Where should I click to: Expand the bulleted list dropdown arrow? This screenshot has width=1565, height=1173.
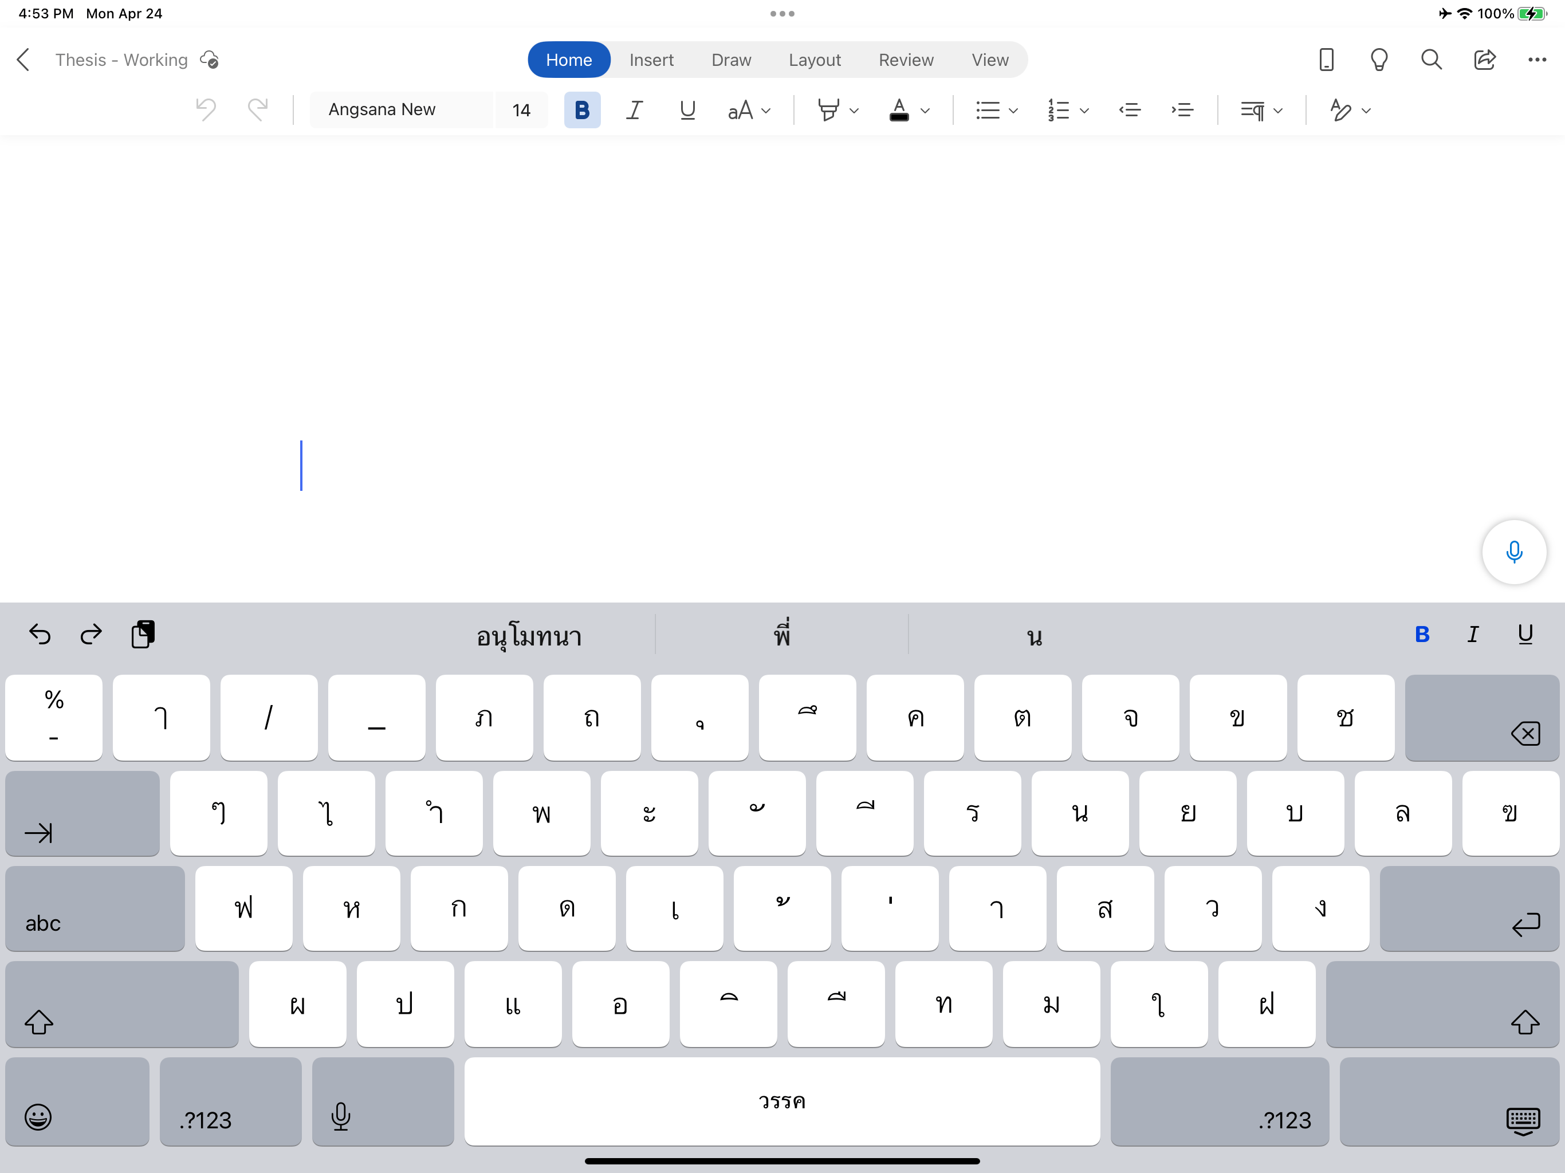tap(1013, 111)
